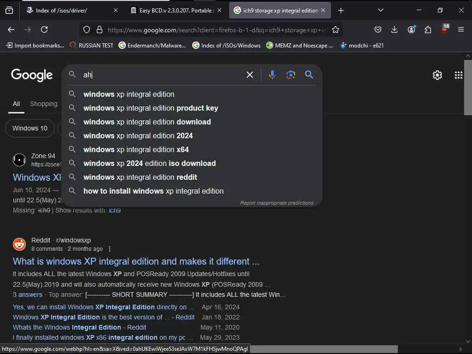The width and height of the screenshot is (472, 354).
Task: Open Firefox account icon
Action: point(412,29)
